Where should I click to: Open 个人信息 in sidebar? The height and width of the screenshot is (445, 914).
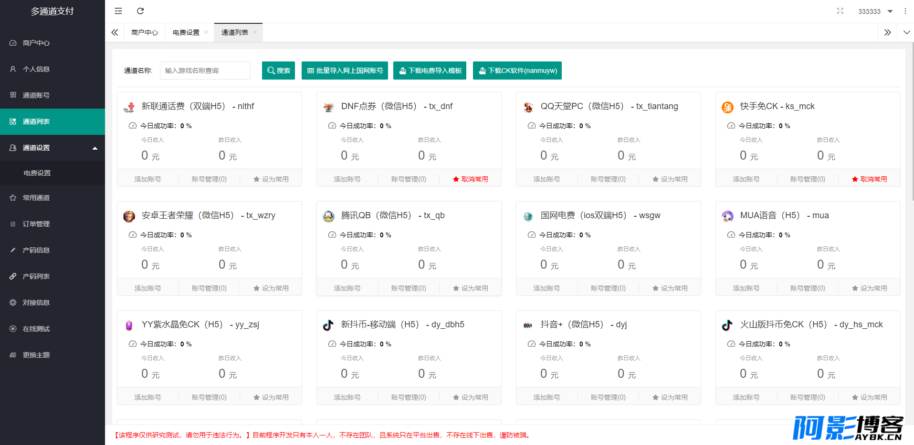point(53,69)
